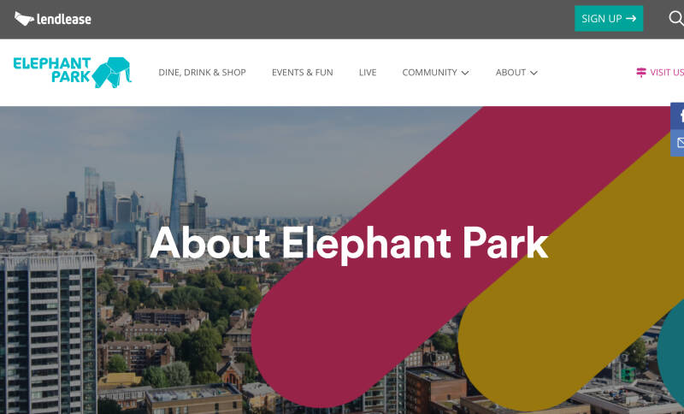Screen dimensions: 684x414
Task: Click the arrow inside Sign Up button
Action: (x=631, y=18)
